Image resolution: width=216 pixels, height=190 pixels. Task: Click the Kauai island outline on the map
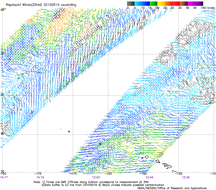[147, 157]
